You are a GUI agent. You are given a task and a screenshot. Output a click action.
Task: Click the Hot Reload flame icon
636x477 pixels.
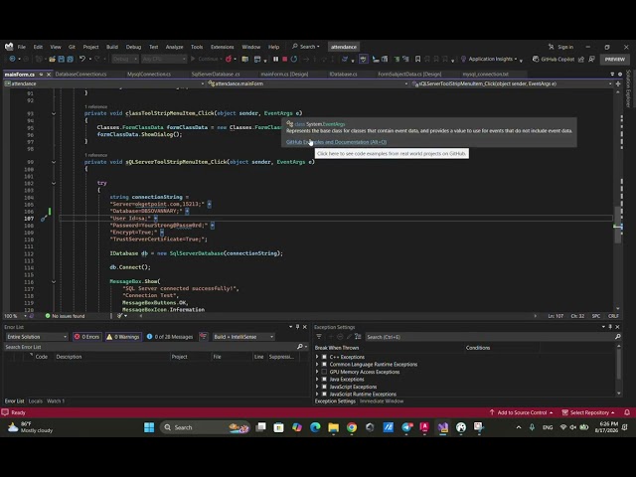229,60
